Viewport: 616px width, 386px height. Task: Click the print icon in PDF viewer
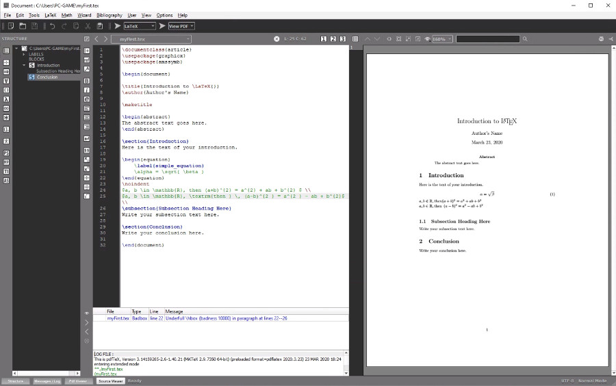(601, 39)
